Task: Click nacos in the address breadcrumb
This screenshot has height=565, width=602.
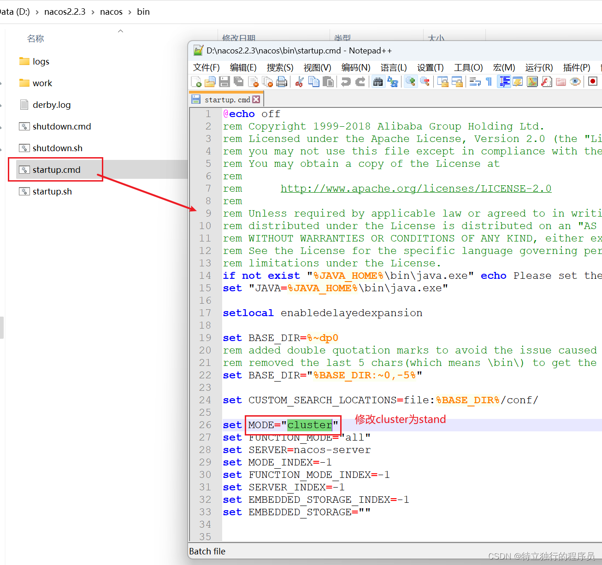Action: pyautogui.click(x=112, y=12)
